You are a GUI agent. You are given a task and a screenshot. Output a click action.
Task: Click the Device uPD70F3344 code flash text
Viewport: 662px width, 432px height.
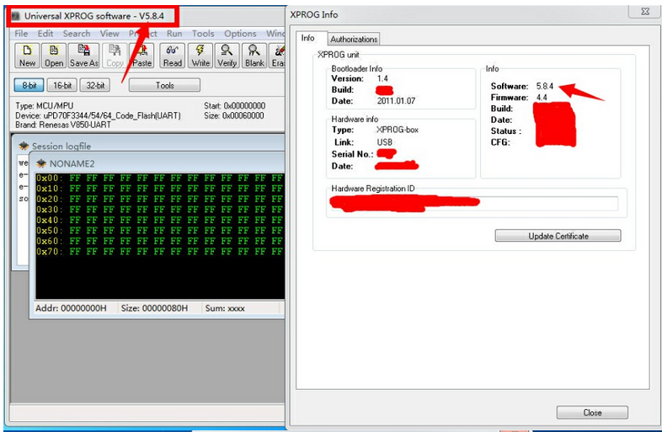coord(98,115)
